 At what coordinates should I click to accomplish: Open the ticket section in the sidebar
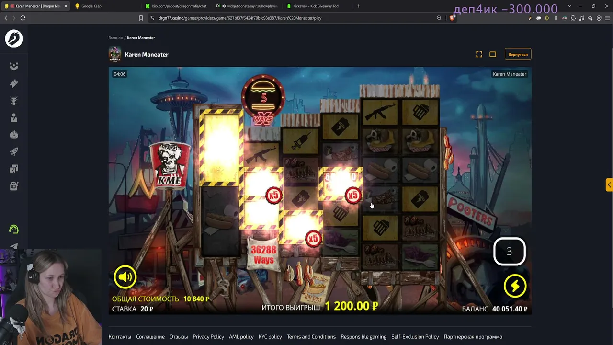(14, 83)
